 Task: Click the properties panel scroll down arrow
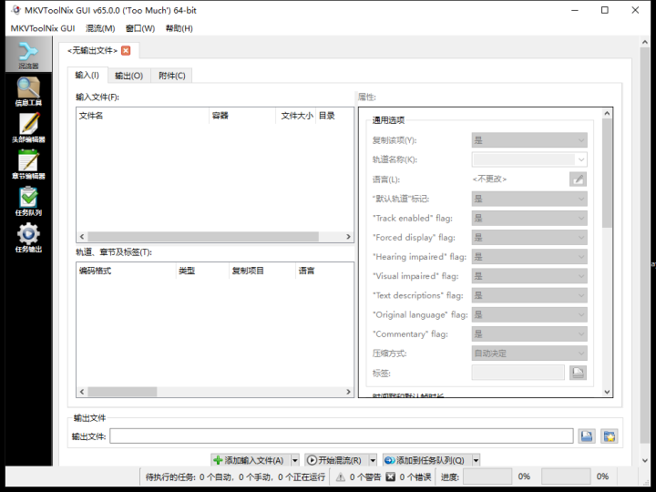tap(607, 392)
